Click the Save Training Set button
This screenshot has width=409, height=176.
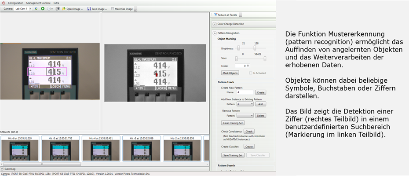click(234, 155)
